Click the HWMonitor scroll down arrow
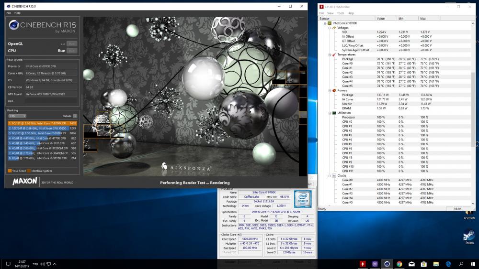Viewport: 479px width, 269px height. coord(473,204)
